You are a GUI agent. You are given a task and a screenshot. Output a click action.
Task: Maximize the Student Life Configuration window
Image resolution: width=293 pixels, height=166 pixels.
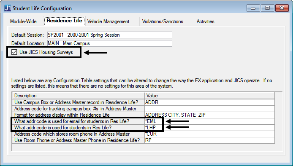tap(267, 8)
